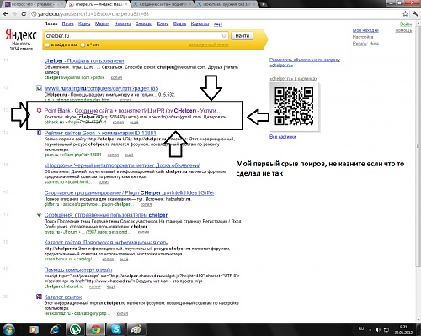The image size is (421, 336).
Task: Switch to the 'Вопрос Что с руками?' tab
Action: point(33,4)
